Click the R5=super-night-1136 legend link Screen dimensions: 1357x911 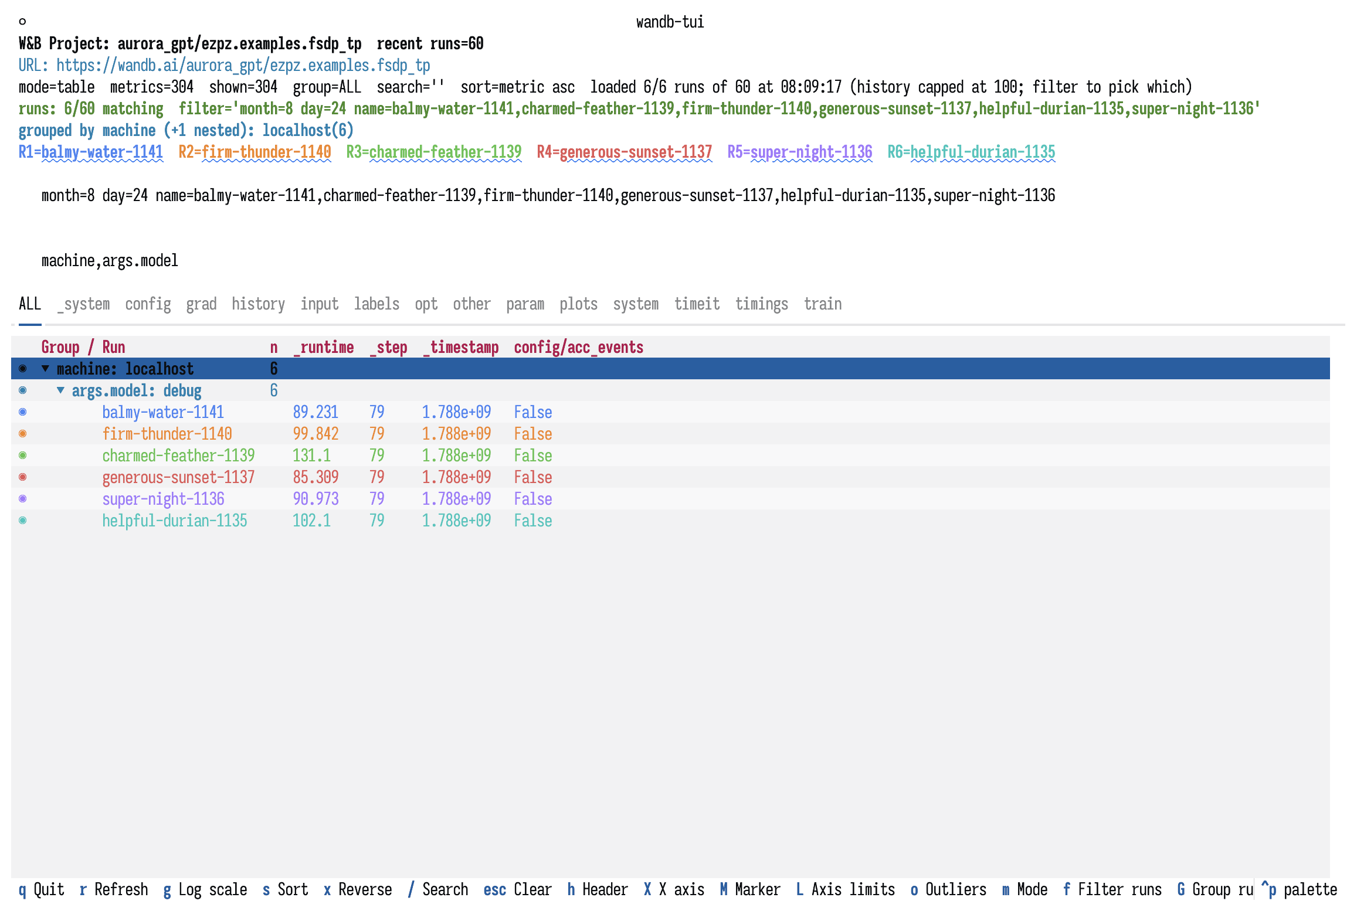[x=800, y=152]
